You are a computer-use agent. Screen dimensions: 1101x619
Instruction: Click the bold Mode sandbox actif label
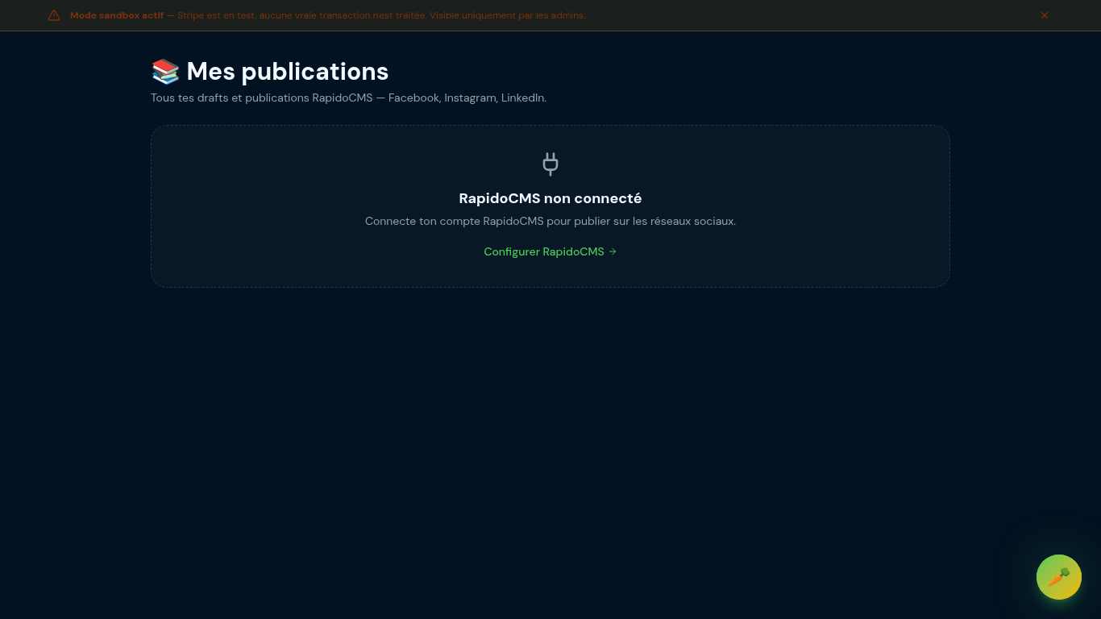click(116, 15)
